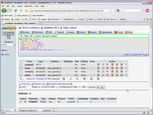Add unique index on name row
153x115 pixels.
[117, 68]
